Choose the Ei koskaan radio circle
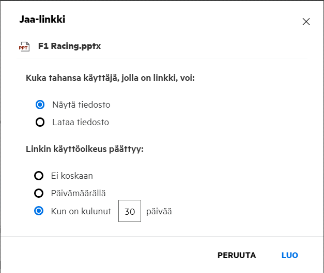 pos(39,176)
